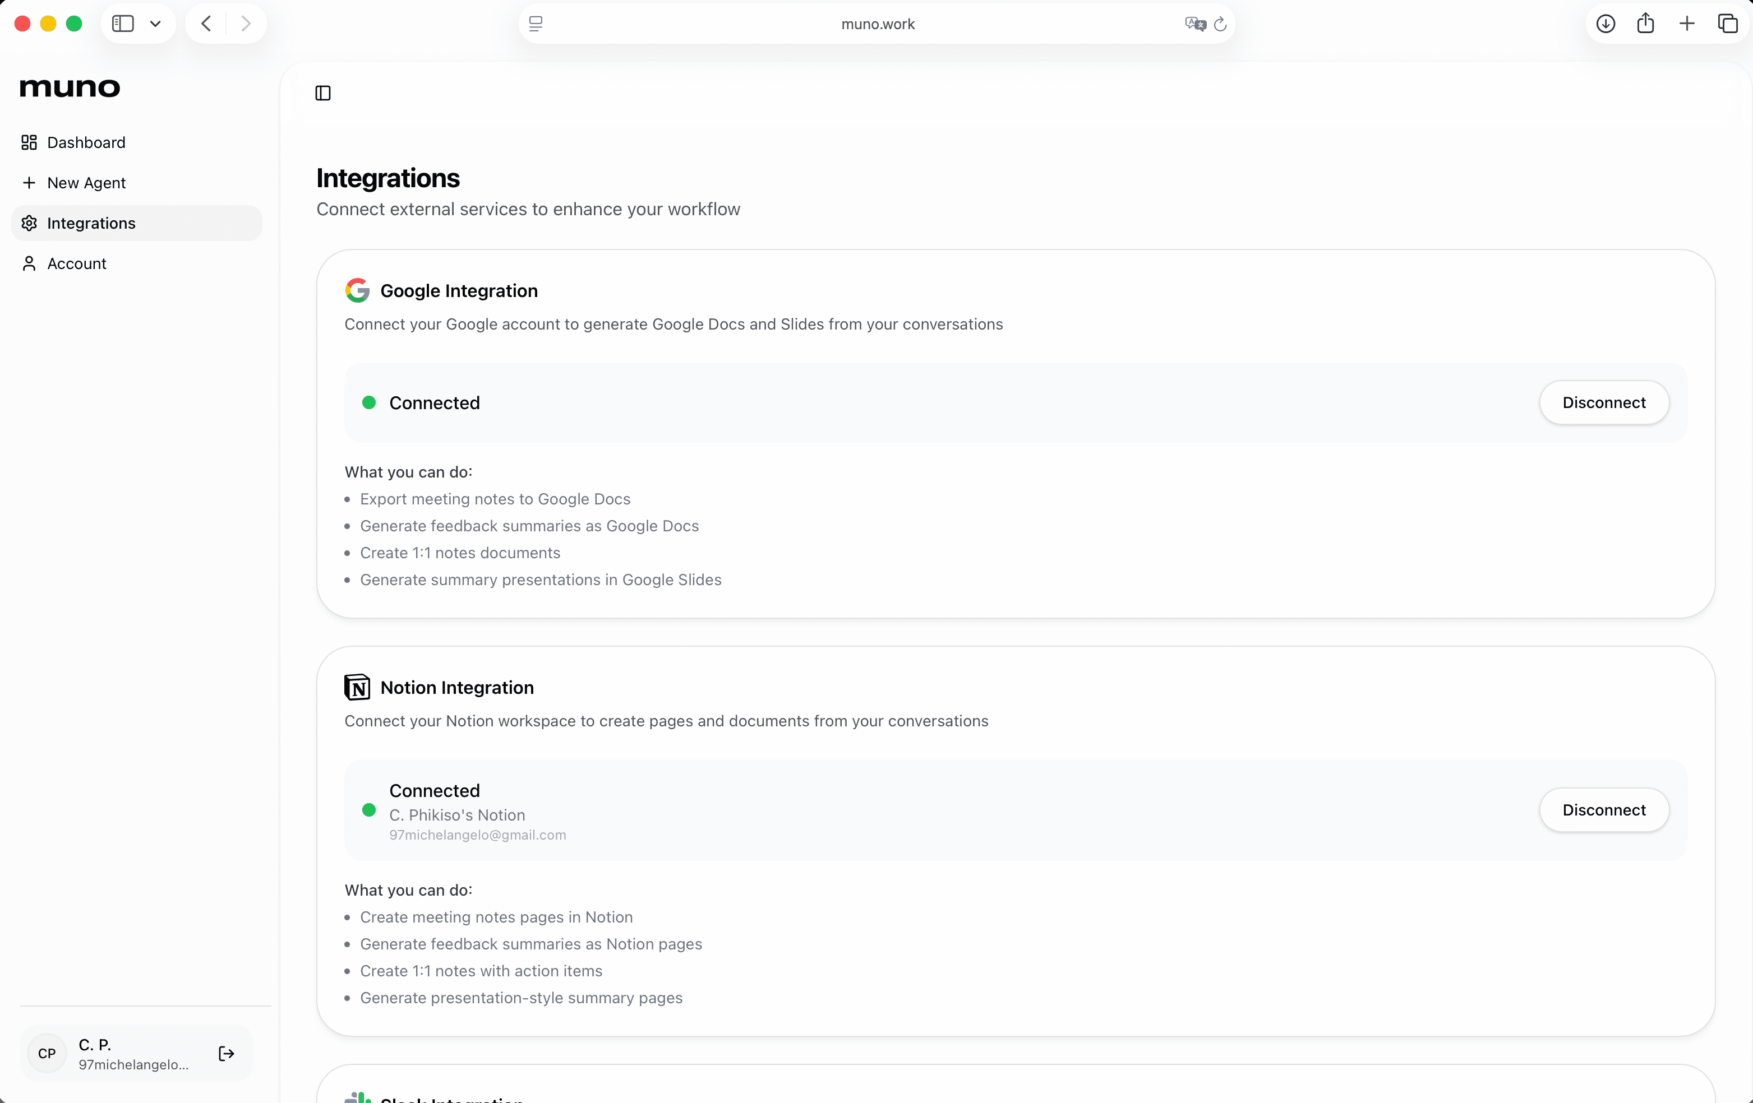Click the Slack icon at the bottom
This screenshot has width=1753, height=1103.
click(x=357, y=1097)
